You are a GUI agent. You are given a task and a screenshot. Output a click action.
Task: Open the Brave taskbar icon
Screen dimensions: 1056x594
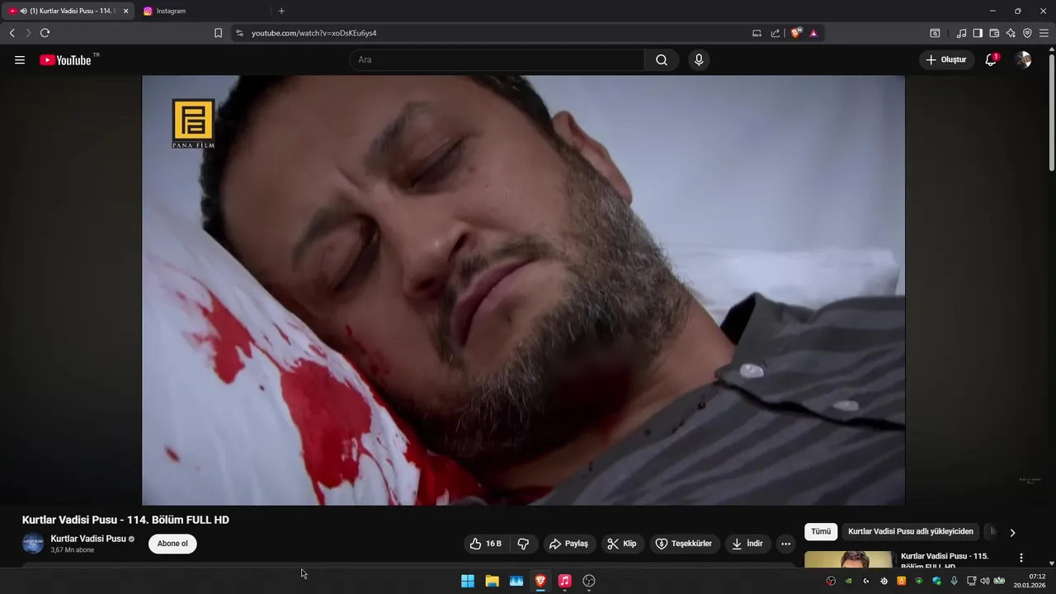pos(540,581)
